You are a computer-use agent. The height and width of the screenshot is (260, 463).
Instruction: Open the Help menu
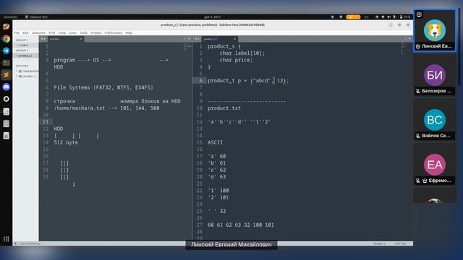[x=129, y=32]
